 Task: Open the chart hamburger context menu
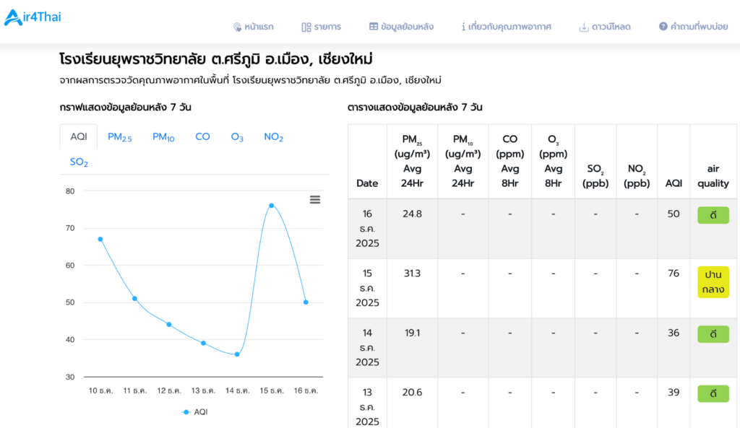point(315,200)
